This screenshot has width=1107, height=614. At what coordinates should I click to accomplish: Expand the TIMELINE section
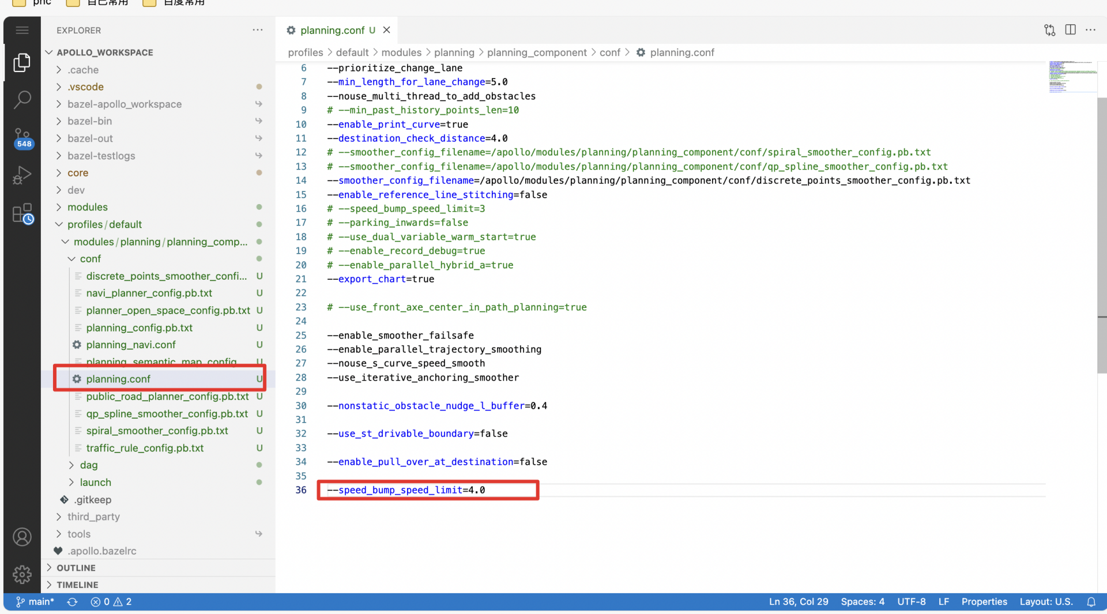coord(77,585)
